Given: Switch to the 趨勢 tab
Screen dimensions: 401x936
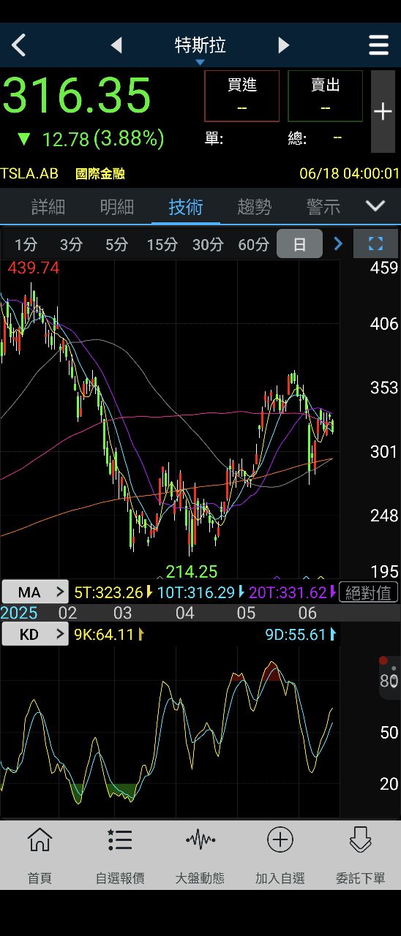Looking at the screenshot, I should (255, 207).
